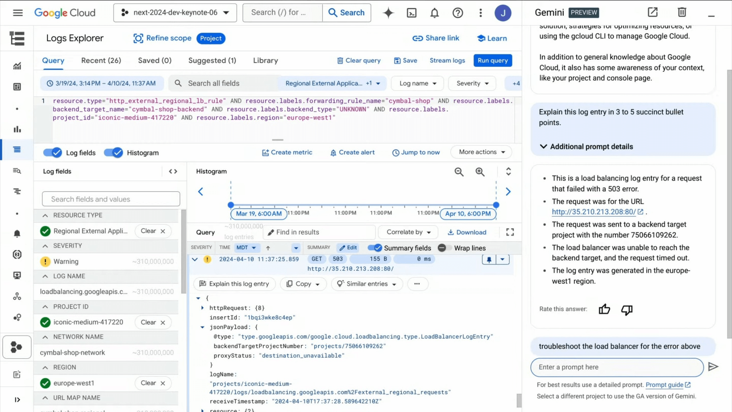The image size is (732, 412).
Task: Open Cloud Shell terminal icon
Action: (411, 13)
